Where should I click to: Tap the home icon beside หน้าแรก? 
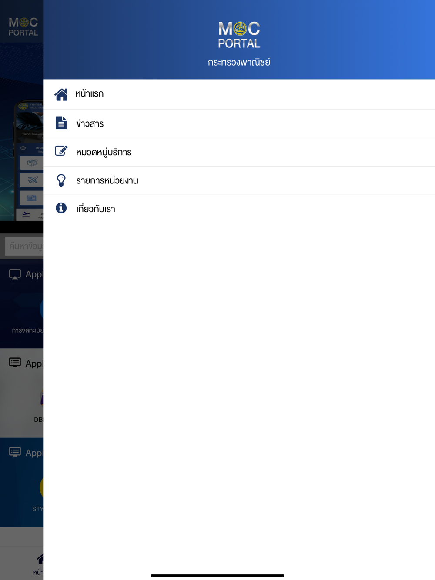61,94
